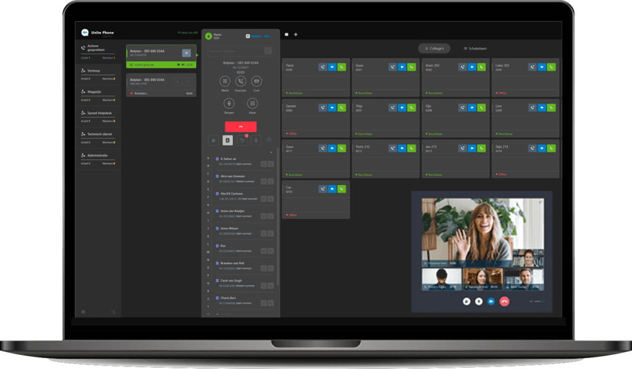Open the call history panel with badge
The width and height of the screenshot is (632, 369).
[242, 140]
